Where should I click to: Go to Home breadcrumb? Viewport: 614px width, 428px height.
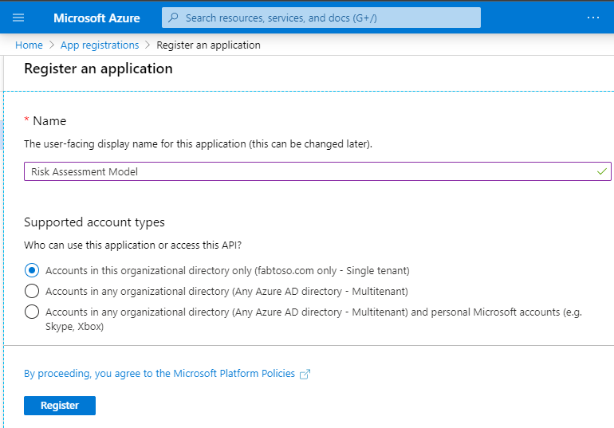coord(29,45)
